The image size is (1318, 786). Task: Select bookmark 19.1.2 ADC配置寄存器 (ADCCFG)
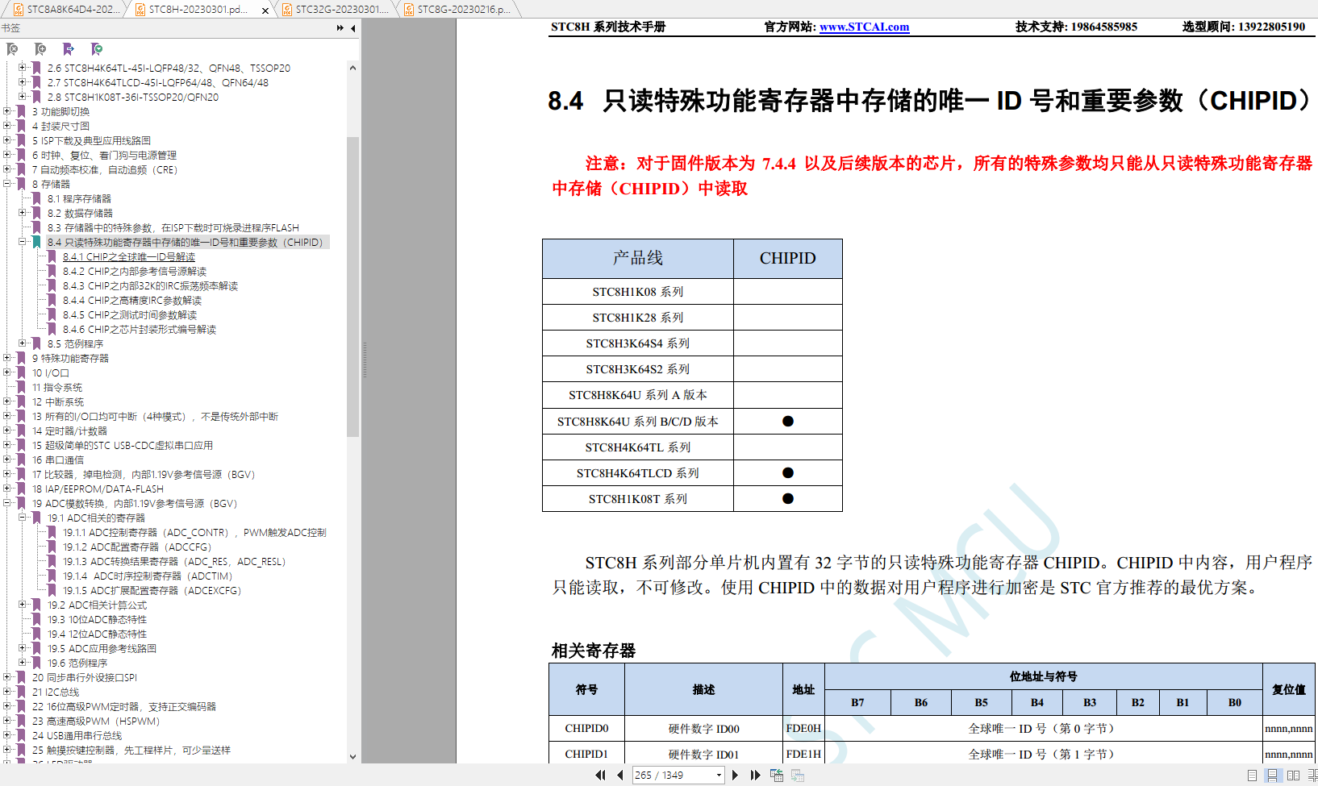(x=137, y=547)
